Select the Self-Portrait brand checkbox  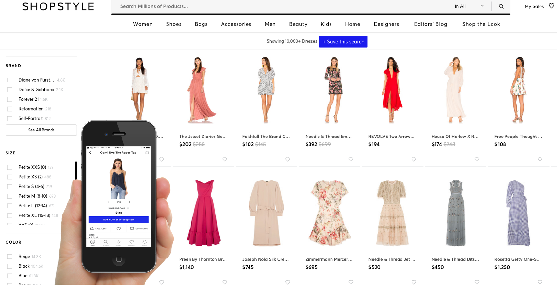(x=10, y=119)
